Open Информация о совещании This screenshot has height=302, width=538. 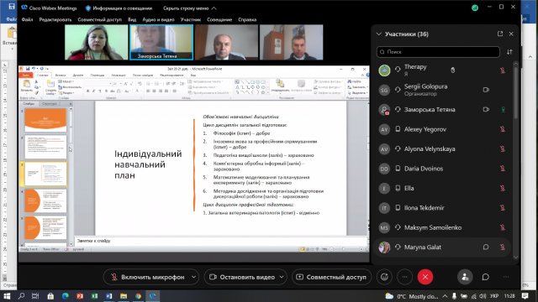pyautogui.click(x=119, y=8)
